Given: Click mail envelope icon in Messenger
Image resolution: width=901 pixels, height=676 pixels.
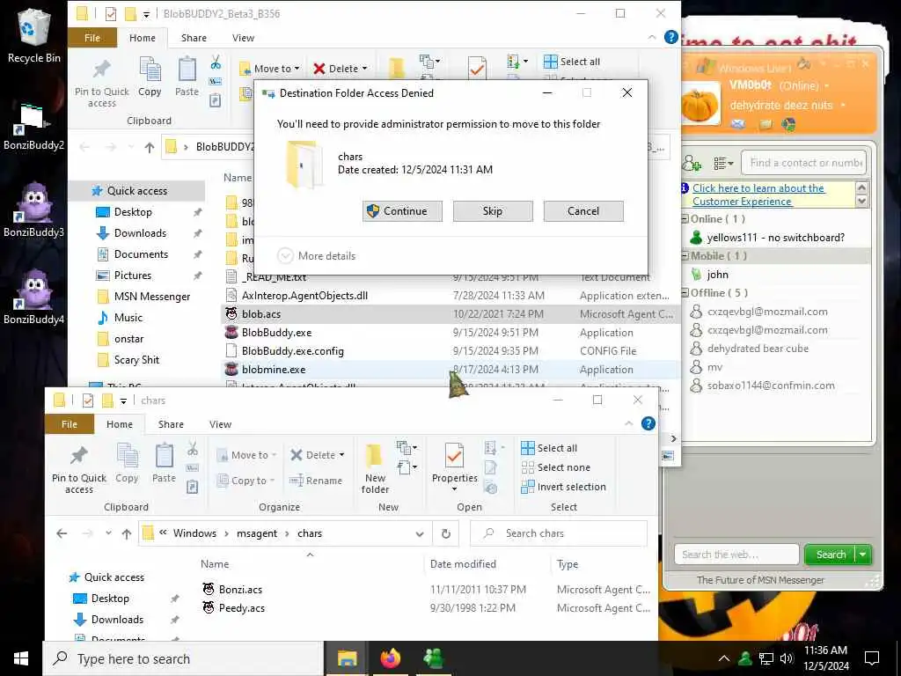Looking at the screenshot, I should pyautogui.click(x=738, y=124).
